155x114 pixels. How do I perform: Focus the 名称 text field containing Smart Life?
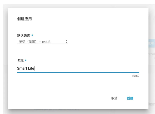point(78,68)
